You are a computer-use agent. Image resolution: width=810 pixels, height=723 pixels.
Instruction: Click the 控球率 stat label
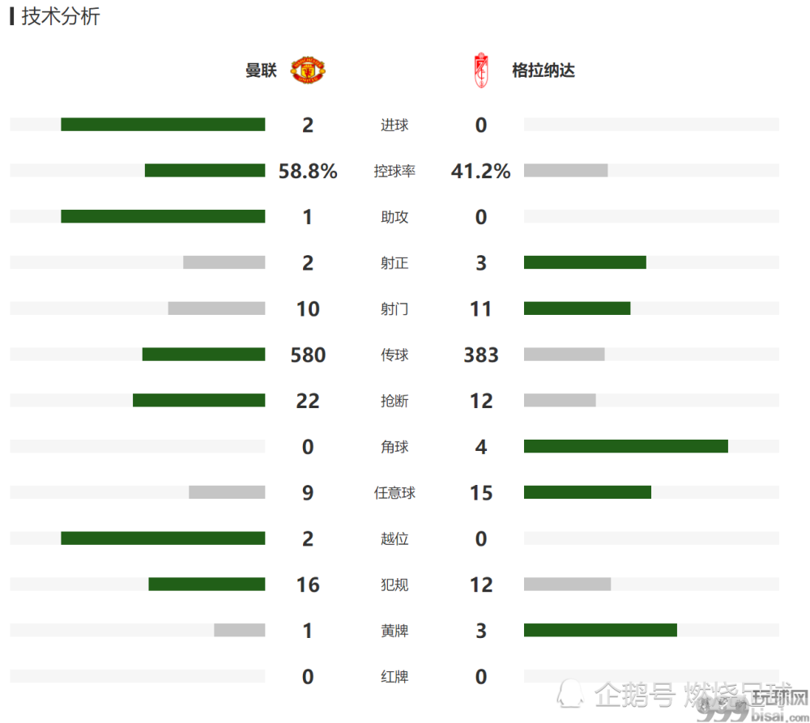point(394,171)
